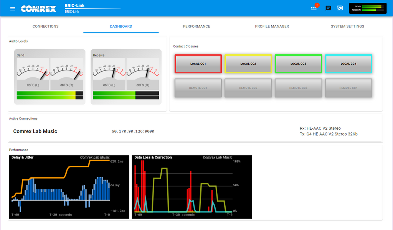
Task: Click the Comrex logo
Action: [x=38, y=9]
